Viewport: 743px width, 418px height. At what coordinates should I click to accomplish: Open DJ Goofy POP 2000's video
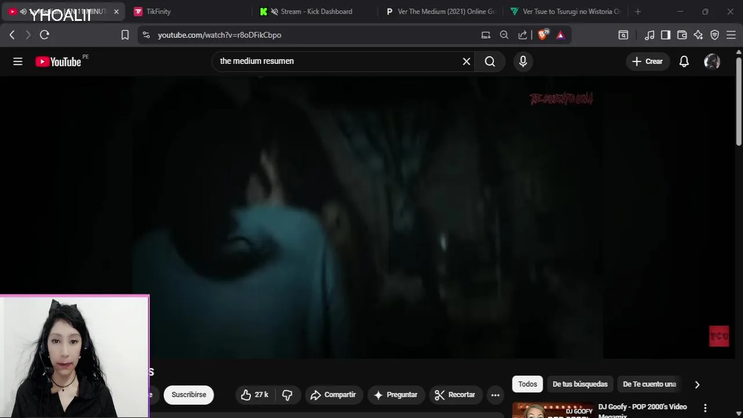643,411
